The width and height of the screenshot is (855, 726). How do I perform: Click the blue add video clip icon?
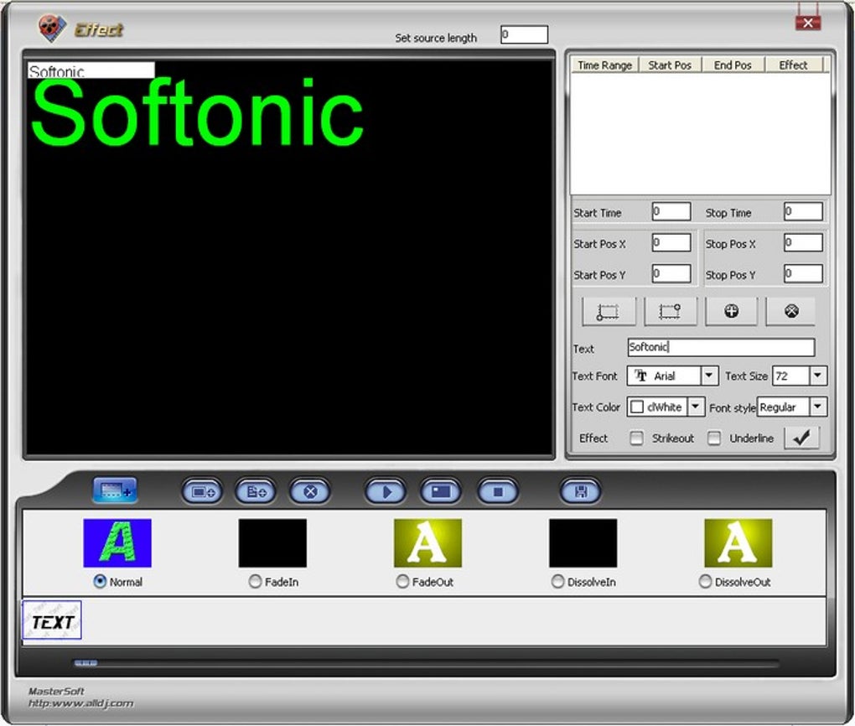(115, 491)
